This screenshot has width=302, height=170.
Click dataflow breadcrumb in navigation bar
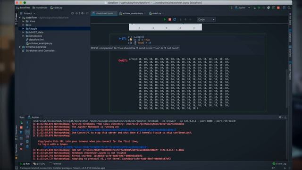23,8
